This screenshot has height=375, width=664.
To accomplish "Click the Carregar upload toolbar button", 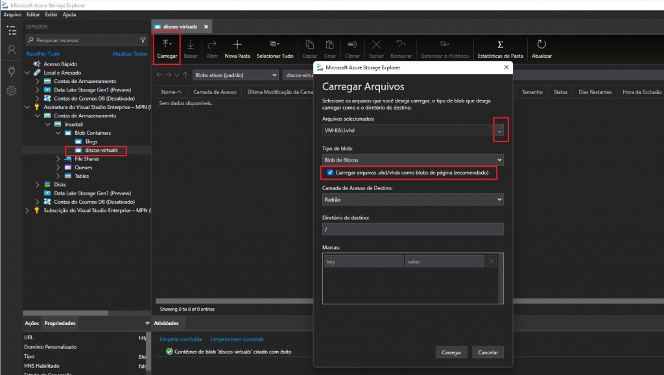I will 167,49.
